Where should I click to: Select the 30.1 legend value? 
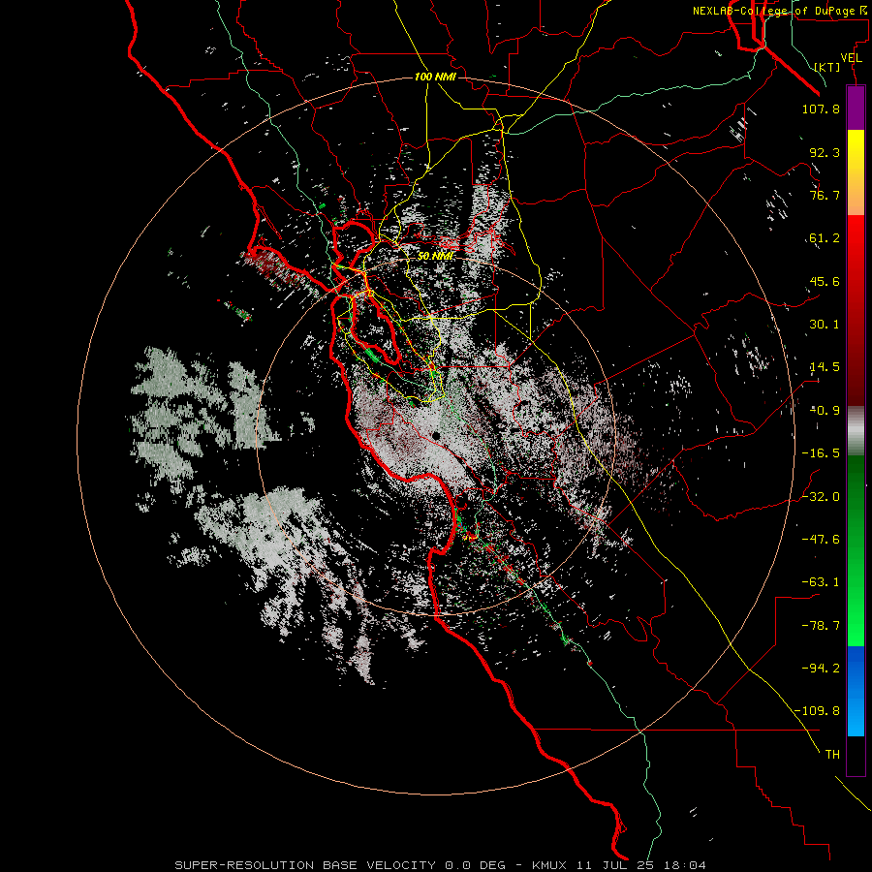coord(825,325)
